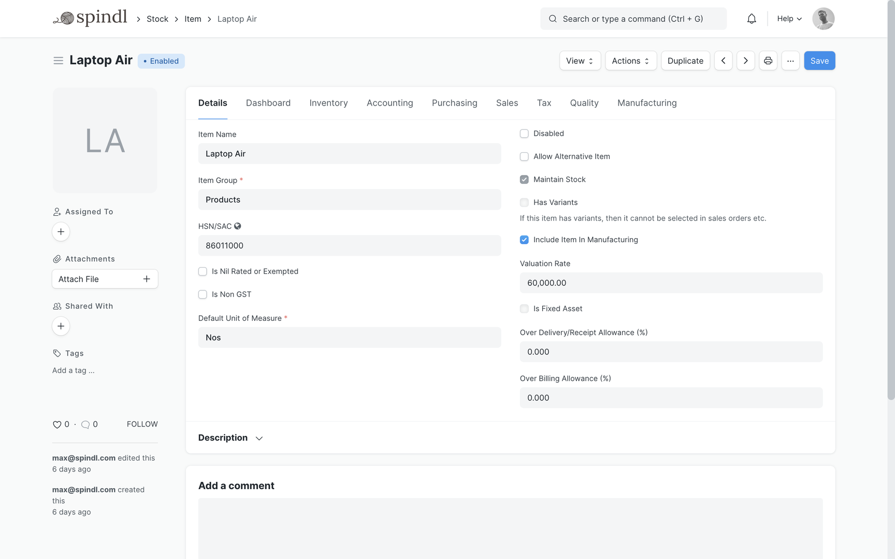Add an assignee with the plus button

pyautogui.click(x=61, y=231)
